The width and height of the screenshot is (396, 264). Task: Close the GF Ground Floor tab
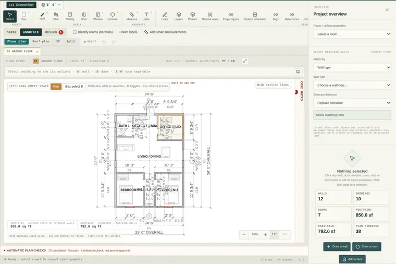tap(38, 52)
